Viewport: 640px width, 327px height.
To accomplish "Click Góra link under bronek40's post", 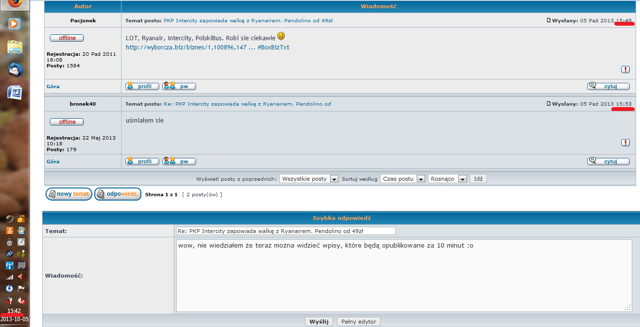I will (x=53, y=161).
